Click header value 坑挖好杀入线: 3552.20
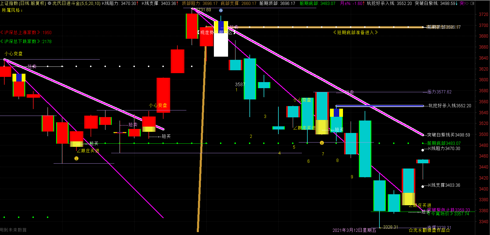Screen dimensions: 490x235 (389, 3)
